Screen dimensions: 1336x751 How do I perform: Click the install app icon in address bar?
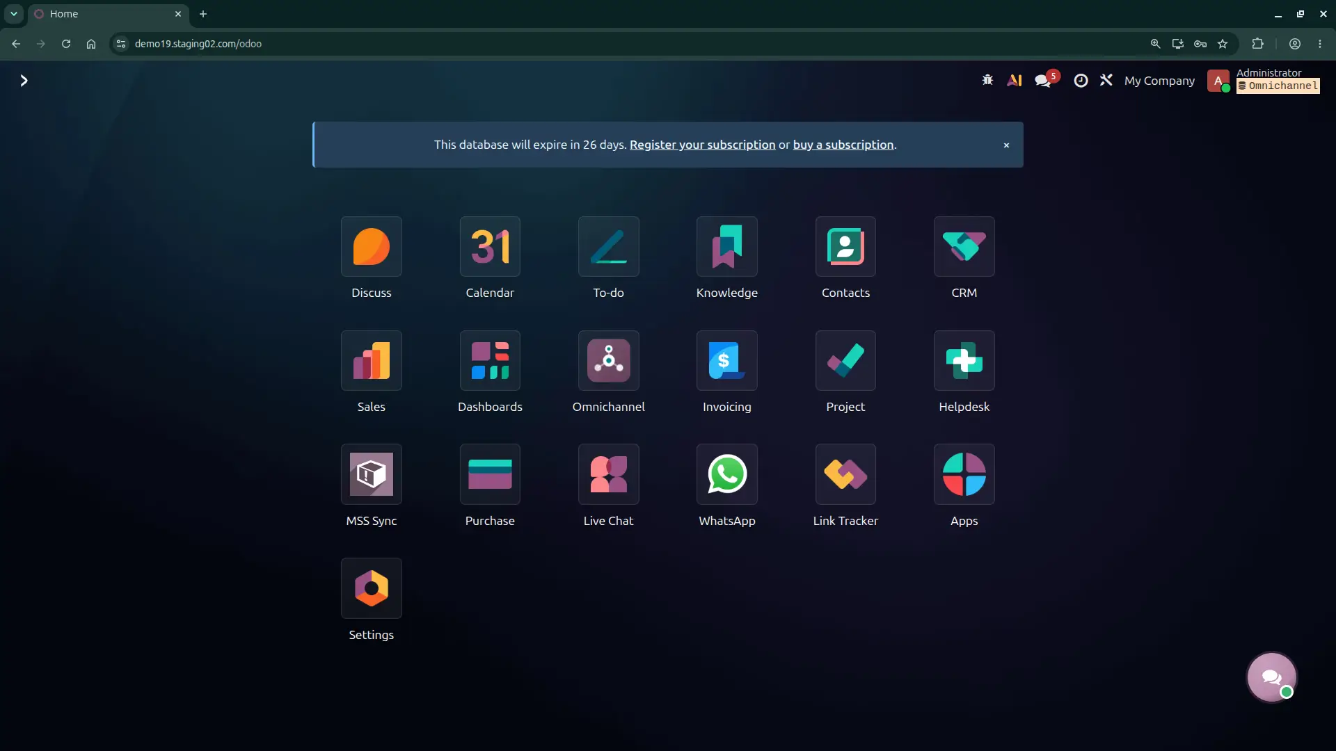click(x=1178, y=44)
